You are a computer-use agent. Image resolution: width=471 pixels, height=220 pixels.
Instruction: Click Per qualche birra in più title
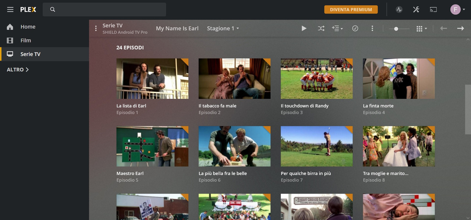coord(306,173)
